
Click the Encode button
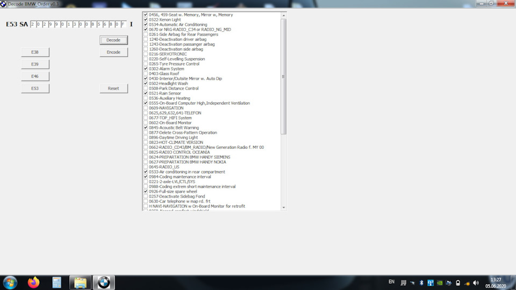(x=113, y=52)
